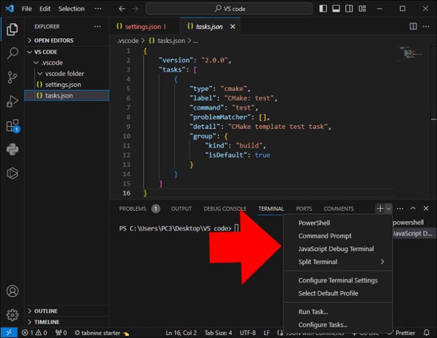The height and width of the screenshot is (338, 437).
Task: Open the hexagon play icon view in activity bar
Action: point(13,173)
